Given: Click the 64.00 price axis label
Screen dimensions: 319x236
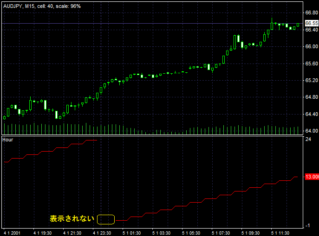Looking at the screenshot, I should point(312,131).
